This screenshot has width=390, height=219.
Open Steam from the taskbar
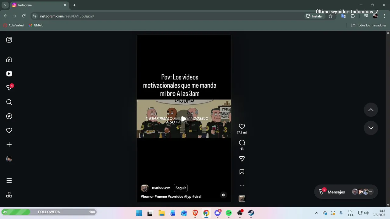pyautogui.click(x=251, y=213)
